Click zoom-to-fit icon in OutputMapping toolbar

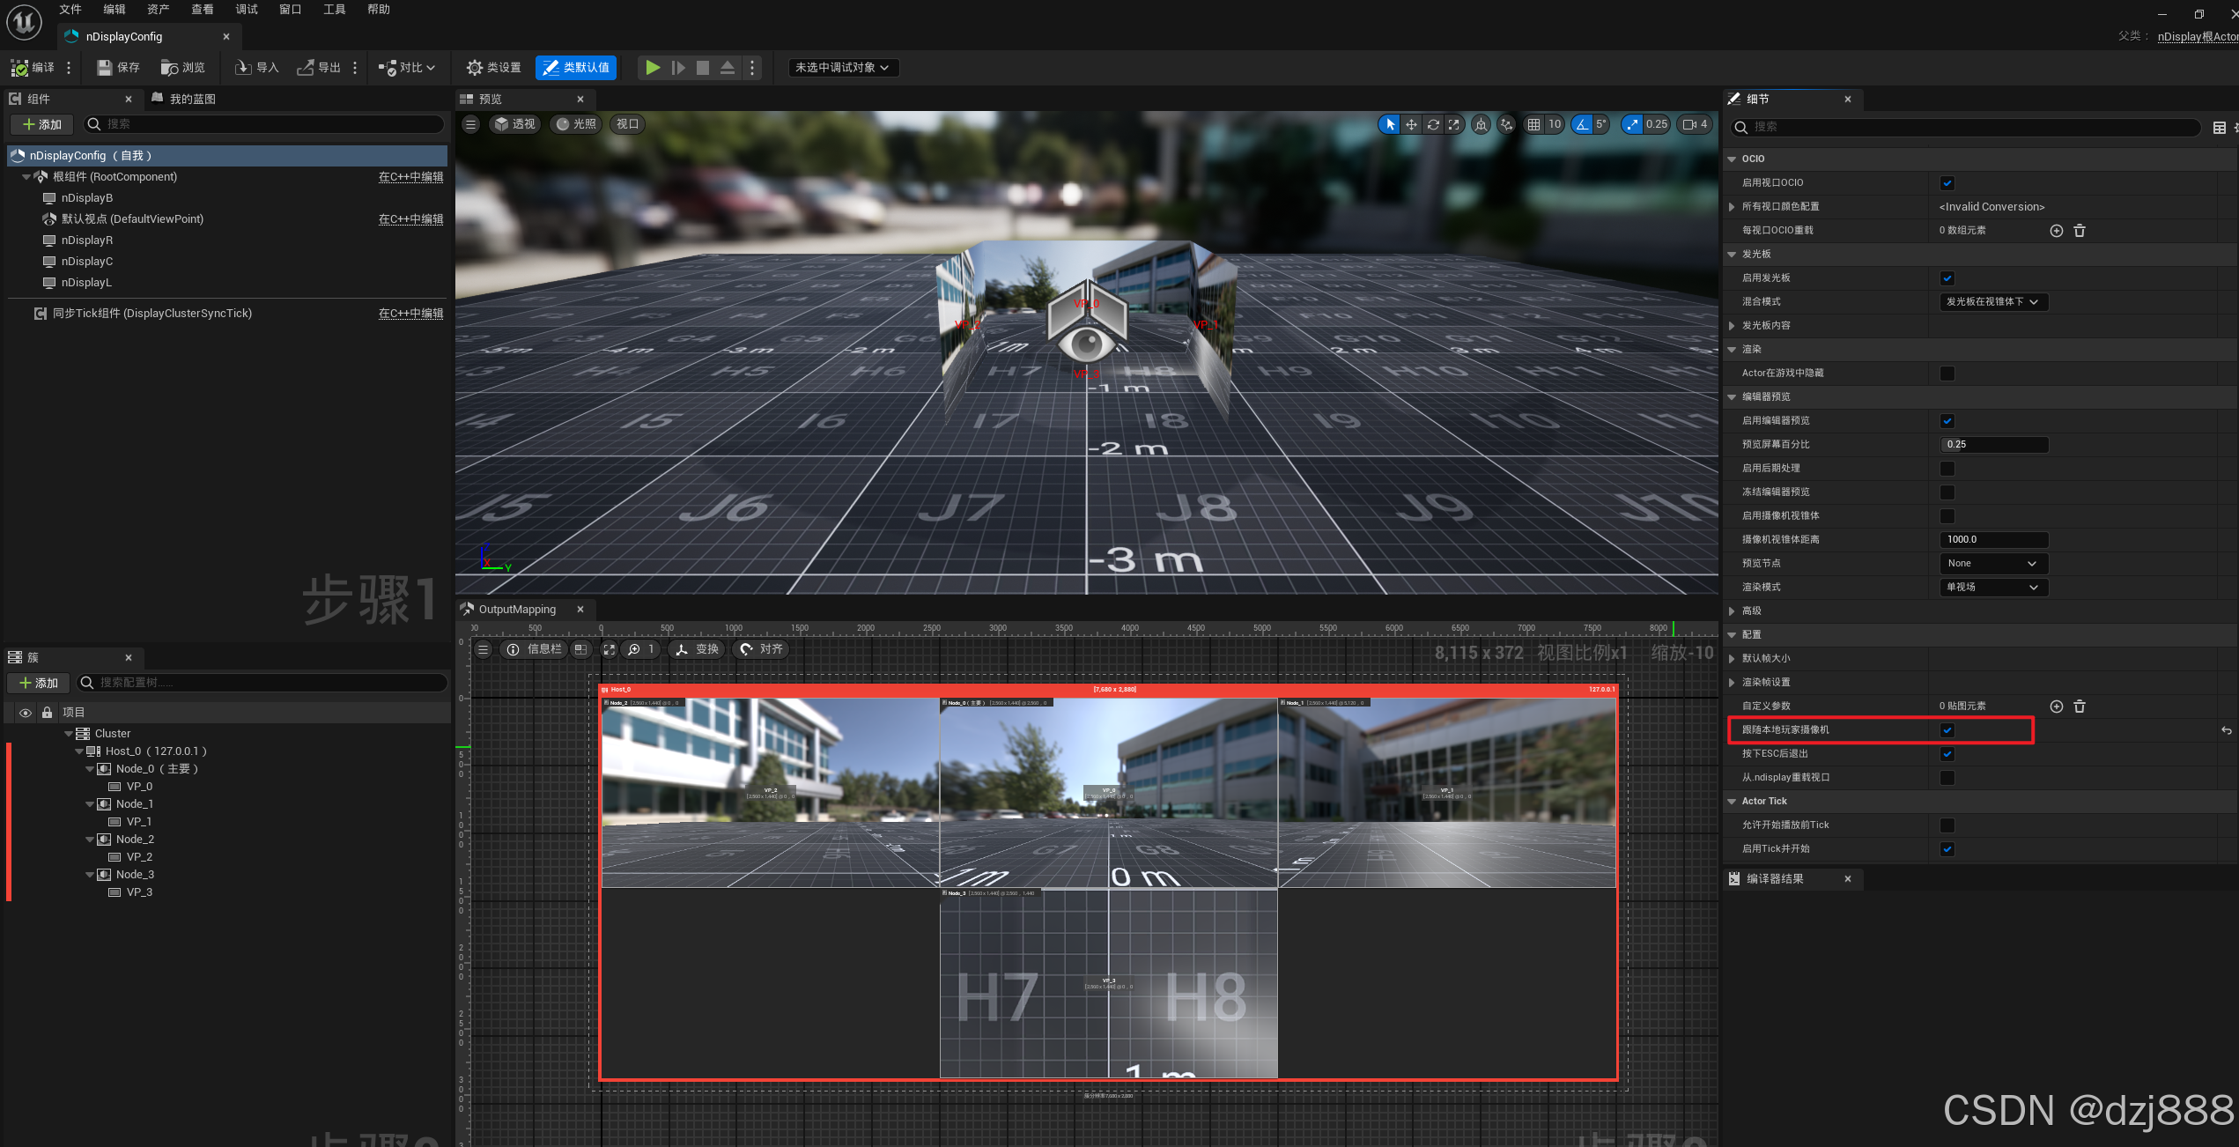tap(609, 649)
